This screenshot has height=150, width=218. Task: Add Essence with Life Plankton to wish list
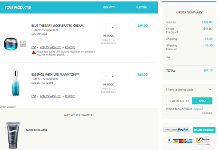click(x=51, y=96)
